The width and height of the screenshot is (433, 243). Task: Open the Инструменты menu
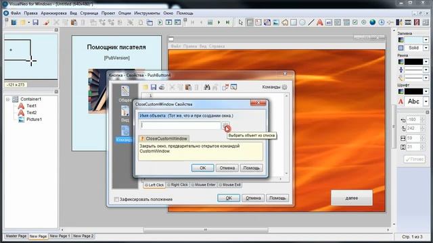pos(147,13)
